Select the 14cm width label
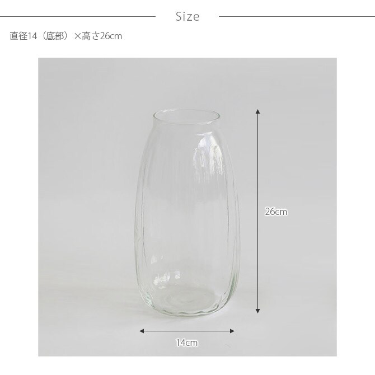Image resolution: width=375 pixels, height=375 pixels. click(187, 343)
